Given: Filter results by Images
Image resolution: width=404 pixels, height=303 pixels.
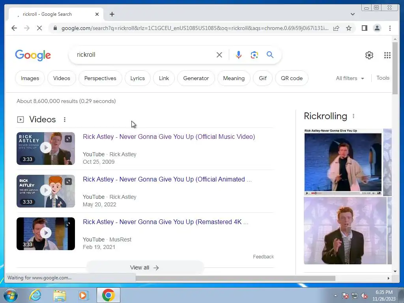Looking at the screenshot, I should pyautogui.click(x=30, y=78).
